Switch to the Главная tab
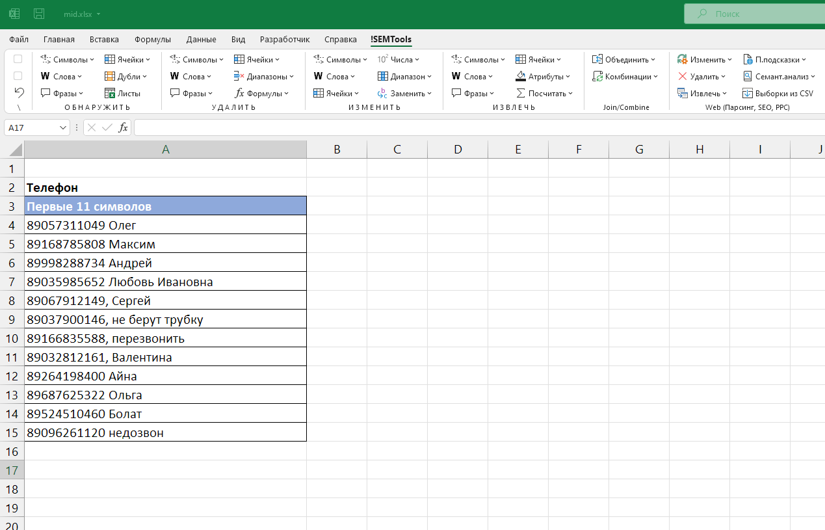Screen dimensions: 825x530 tap(59, 39)
